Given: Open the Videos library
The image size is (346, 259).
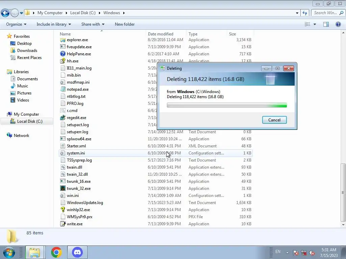Looking at the screenshot, I should 23,100.
